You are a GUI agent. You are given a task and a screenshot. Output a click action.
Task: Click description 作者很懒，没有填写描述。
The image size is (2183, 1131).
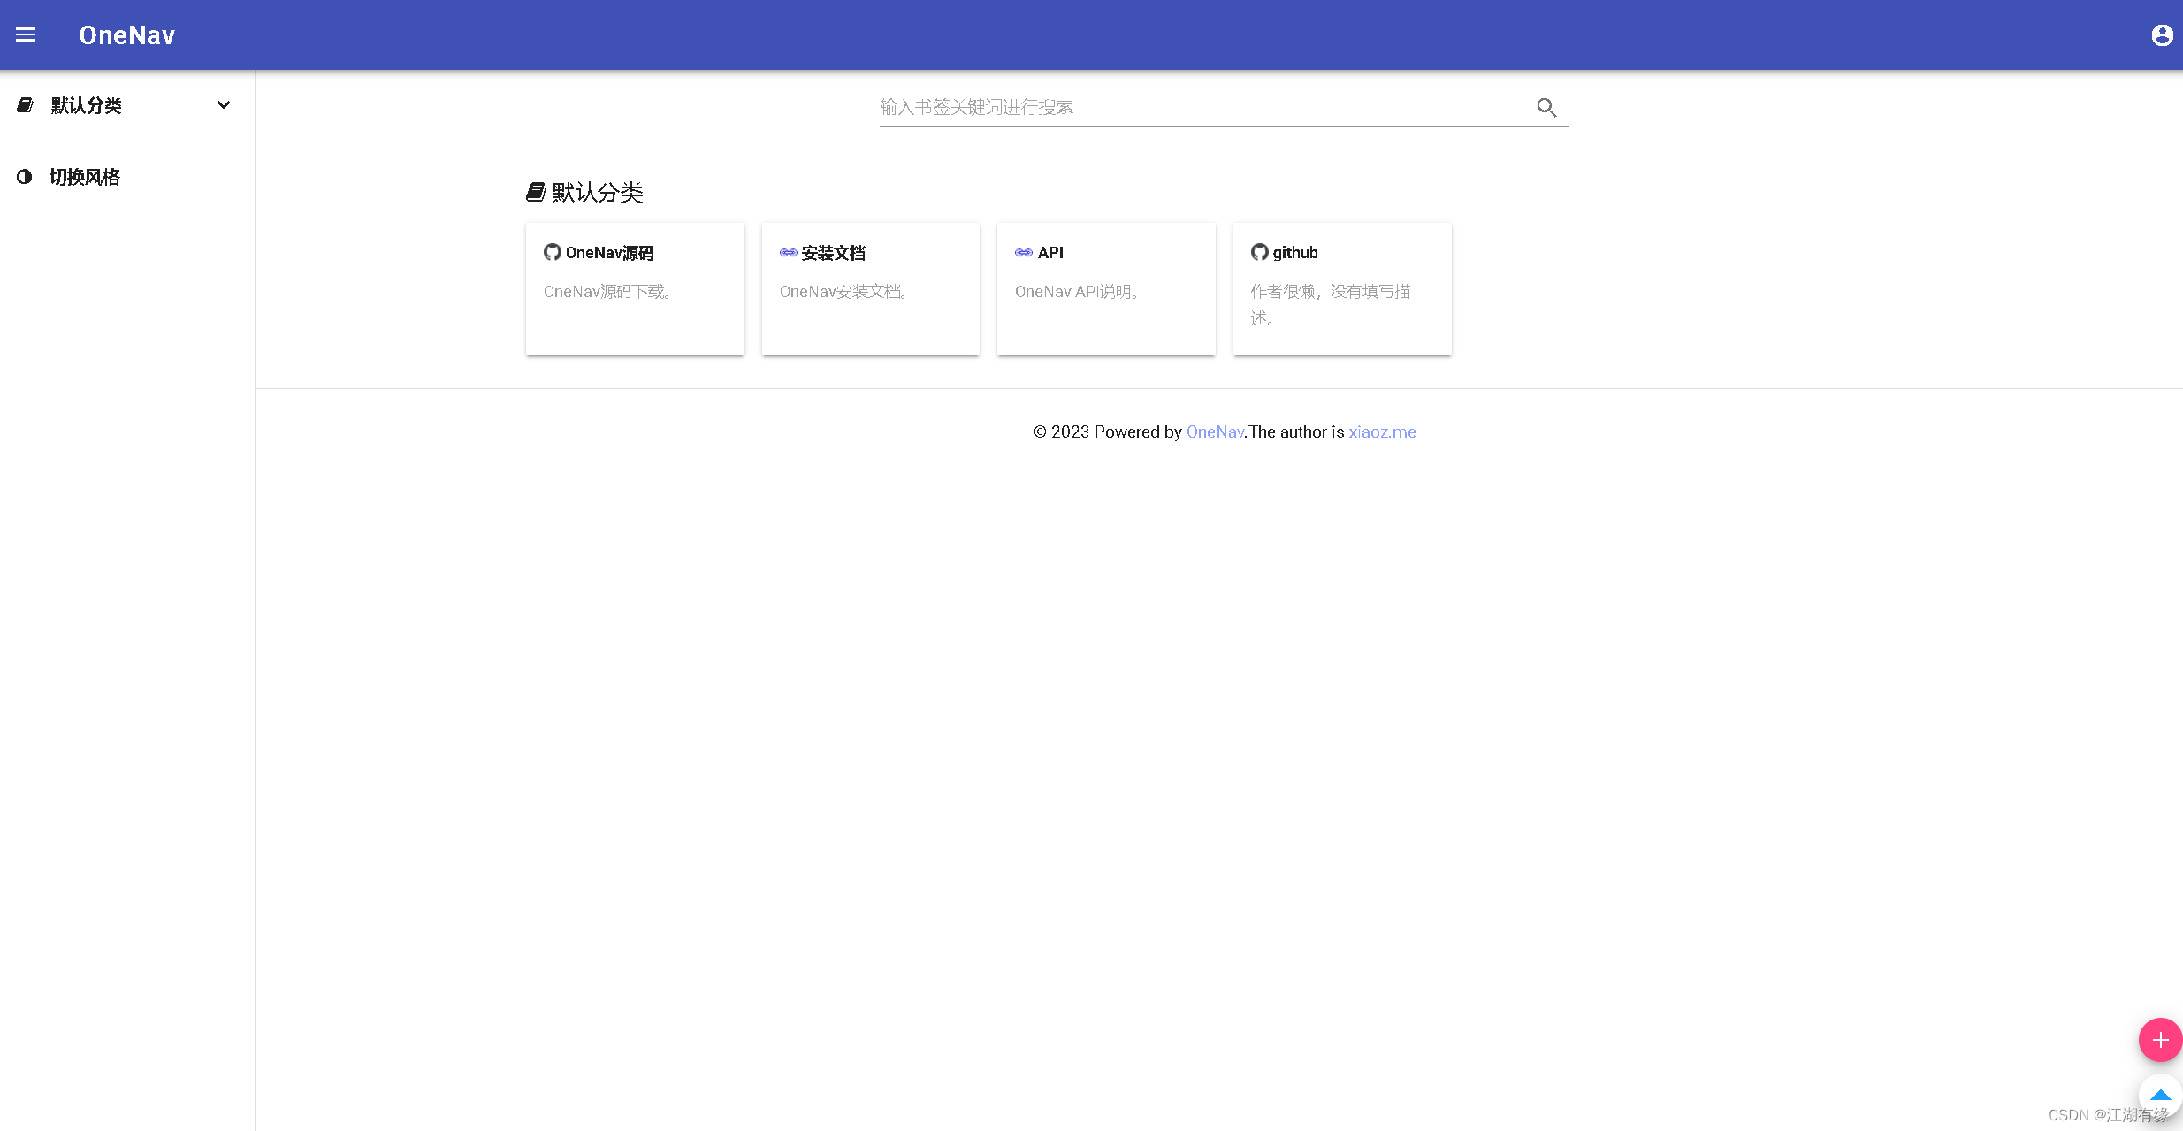coord(1331,305)
